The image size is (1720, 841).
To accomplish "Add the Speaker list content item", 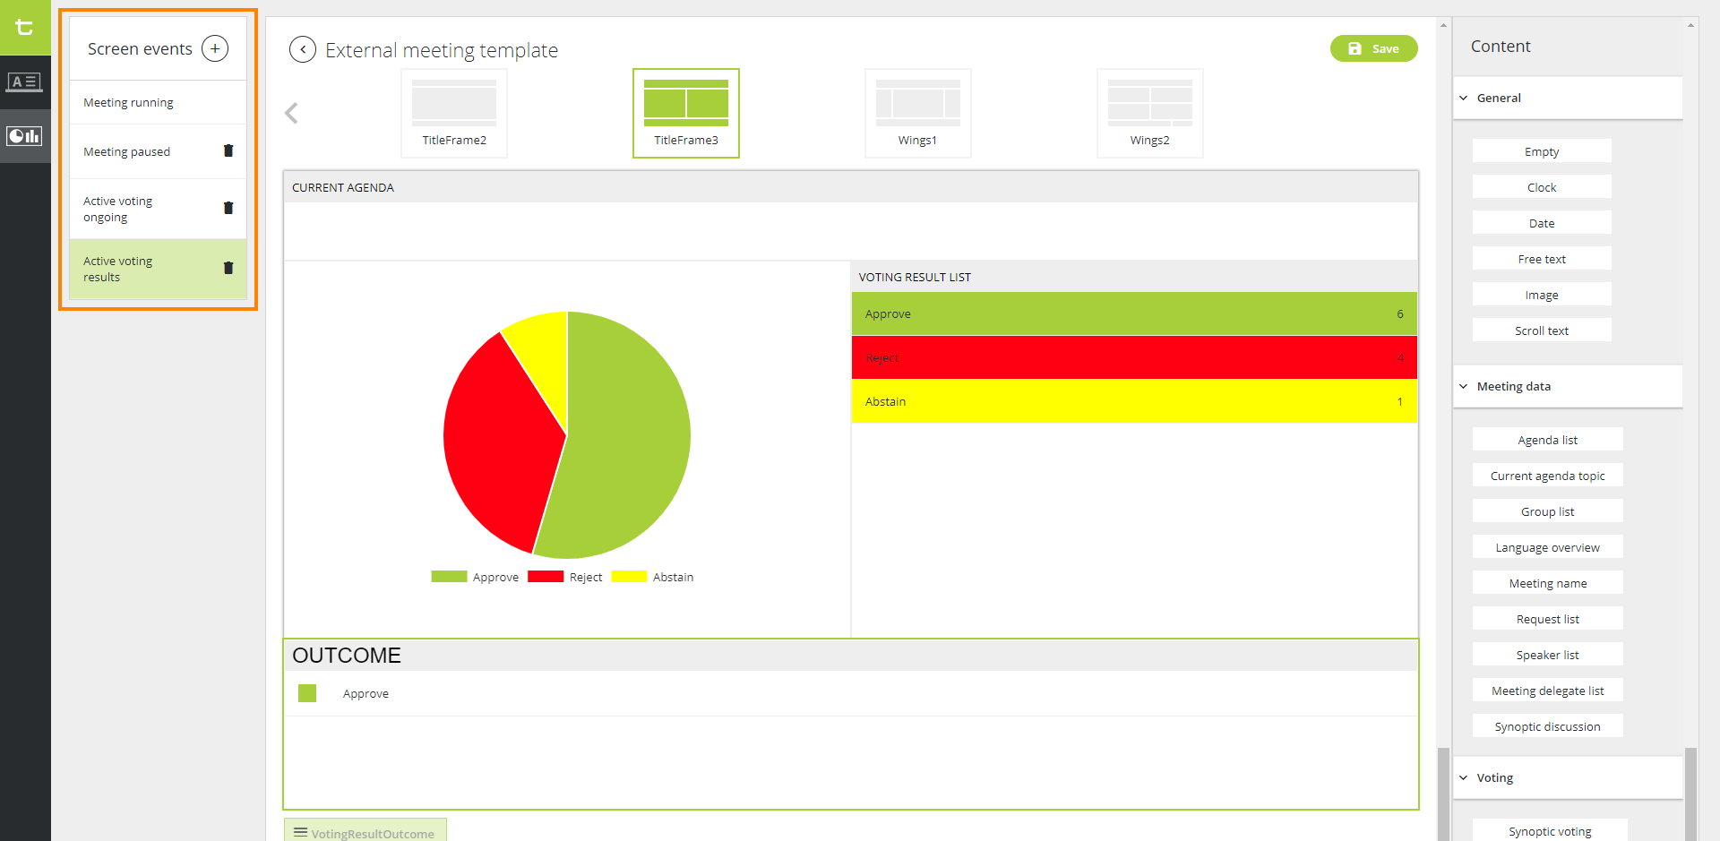I will (x=1547, y=655).
